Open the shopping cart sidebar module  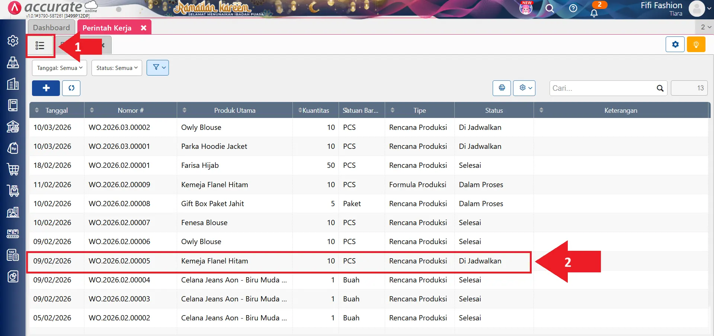pyautogui.click(x=13, y=169)
